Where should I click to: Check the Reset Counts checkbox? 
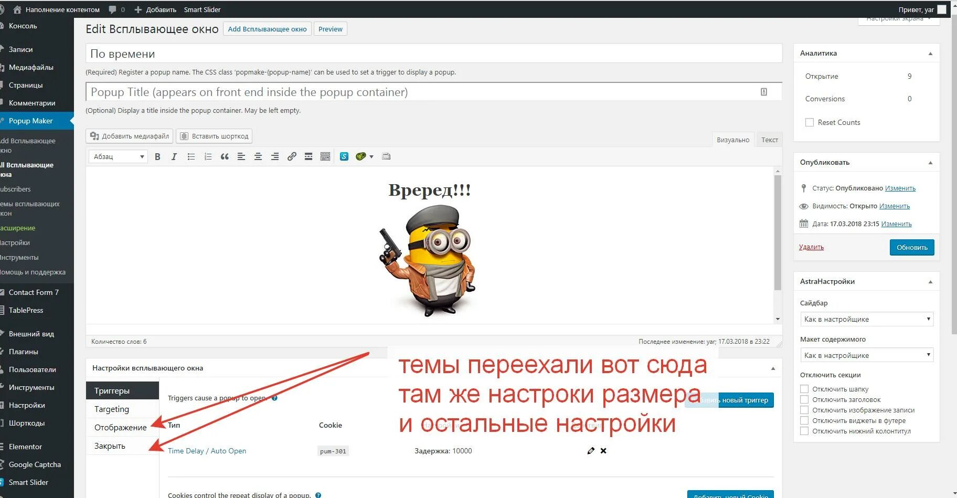[x=810, y=122]
